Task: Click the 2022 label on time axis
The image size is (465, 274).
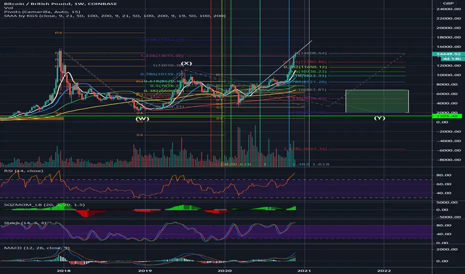Action: point(384,271)
